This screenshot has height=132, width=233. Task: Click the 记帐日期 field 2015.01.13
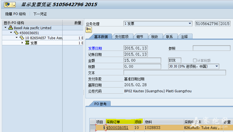click(x=135, y=54)
